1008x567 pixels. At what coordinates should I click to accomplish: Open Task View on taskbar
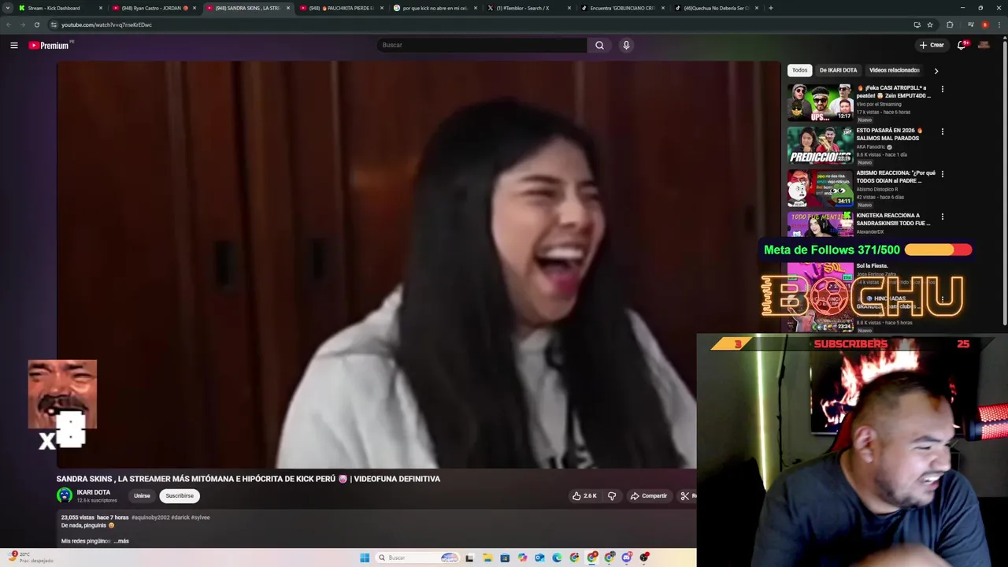[x=470, y=558]
